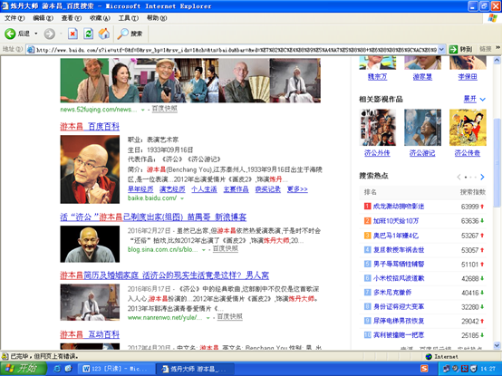Viewport: 502px width, 376px height.
Task: Expand the links toolbar chevron
Action: pos(497,48)
